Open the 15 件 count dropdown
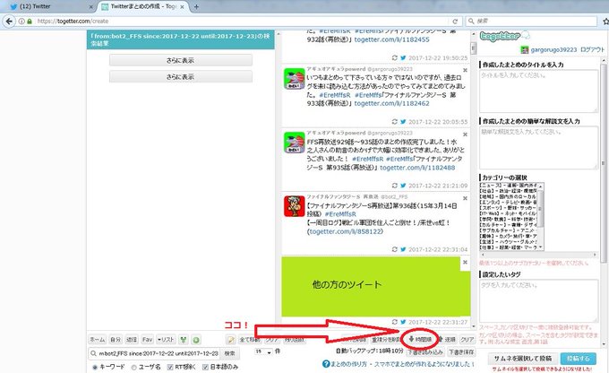 (x=263, y=351)
